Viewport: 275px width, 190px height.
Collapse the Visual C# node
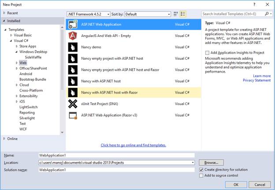click(11, 40)
